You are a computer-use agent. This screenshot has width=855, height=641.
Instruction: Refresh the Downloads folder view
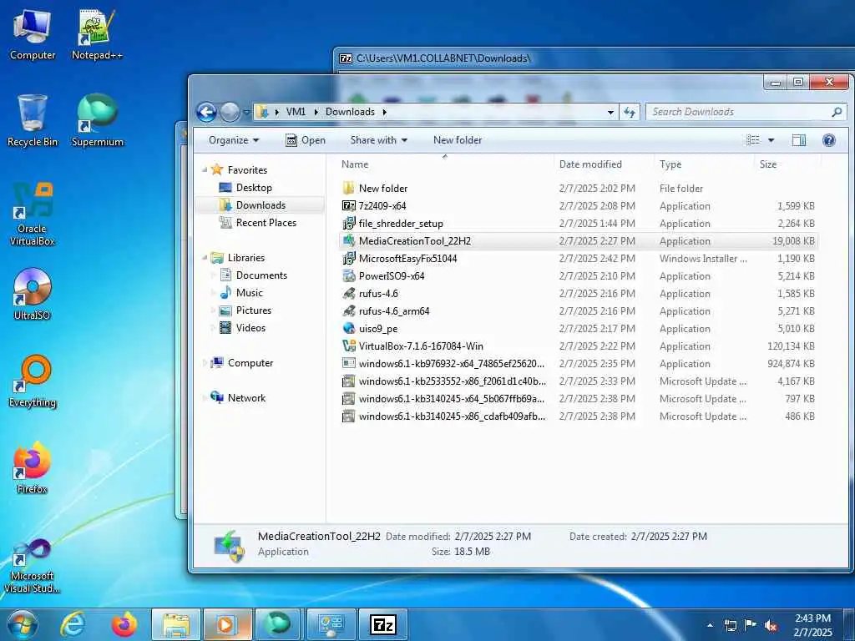[x=630, y=112]
